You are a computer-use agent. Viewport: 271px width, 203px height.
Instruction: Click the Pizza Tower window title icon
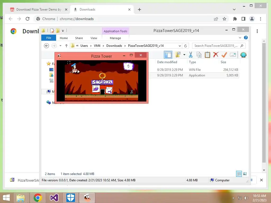click(x=59, y=56)
